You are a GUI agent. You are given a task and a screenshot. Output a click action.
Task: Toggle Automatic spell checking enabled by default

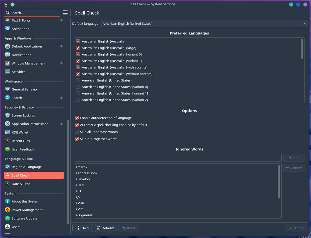(x=77, y=125)
